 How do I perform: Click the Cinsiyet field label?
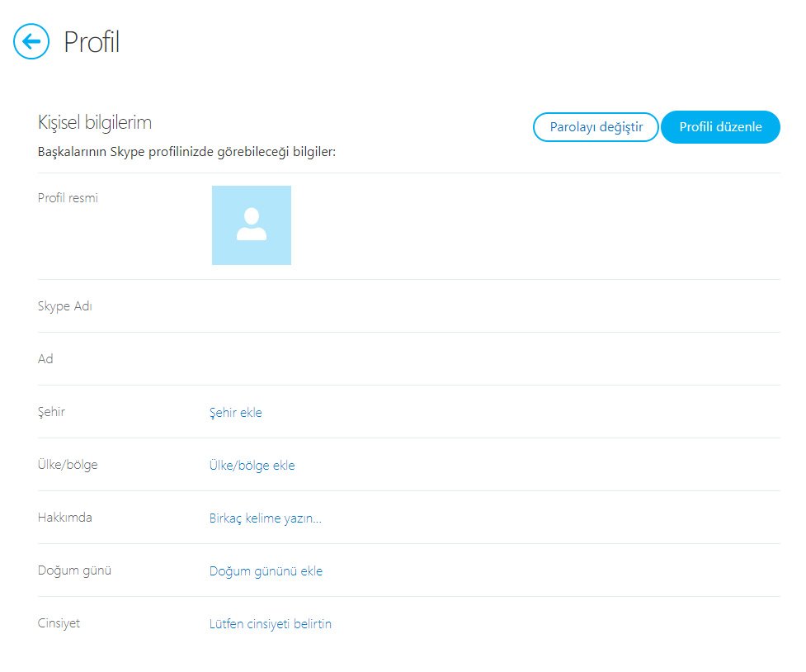point(59,623)
